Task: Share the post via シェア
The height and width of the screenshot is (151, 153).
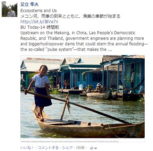Action: [x=67, y=148]
